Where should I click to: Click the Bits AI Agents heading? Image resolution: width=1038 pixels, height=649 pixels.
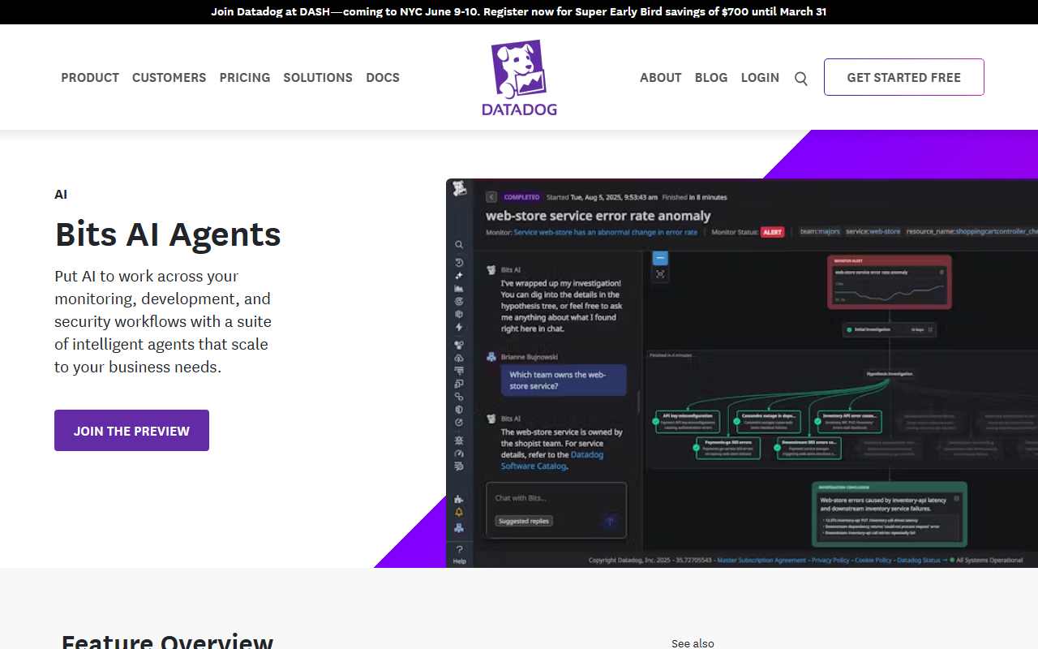click(x=168, y=234)
